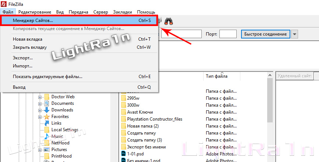Viewport: 319px width, 162px height.
Task: Open the Вид menu
Action: tap(60, 12)
